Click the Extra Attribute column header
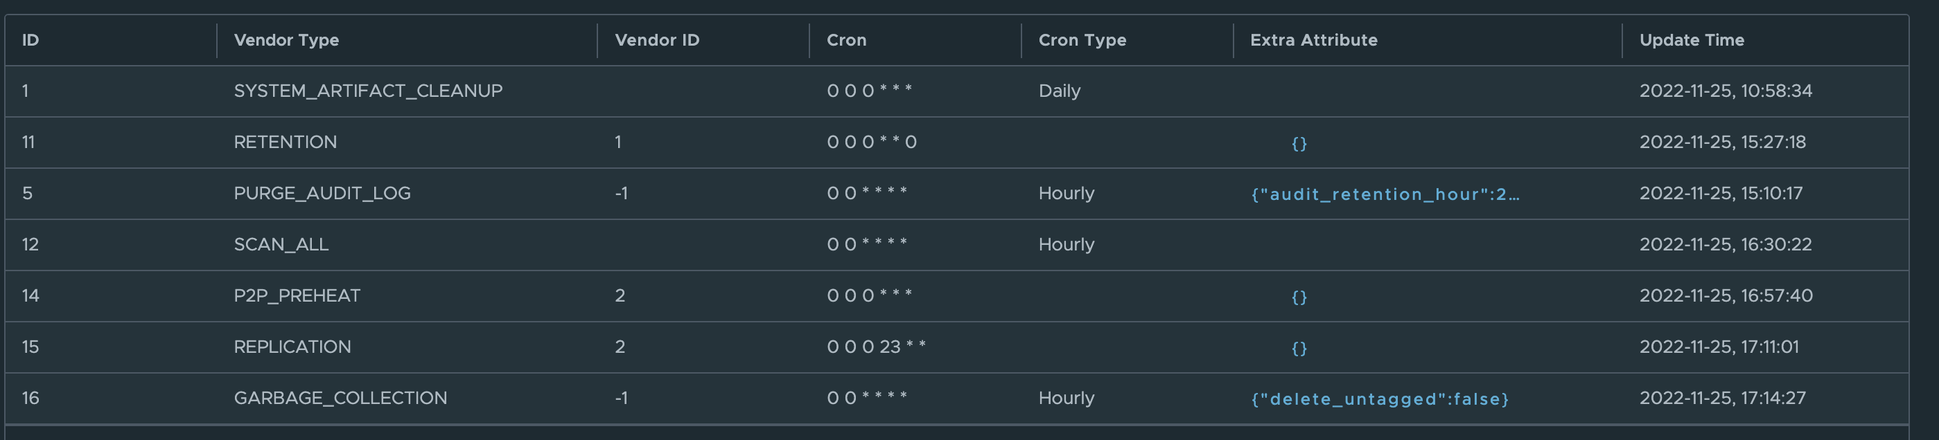 pyautogui.click(x=1313, y=41)
